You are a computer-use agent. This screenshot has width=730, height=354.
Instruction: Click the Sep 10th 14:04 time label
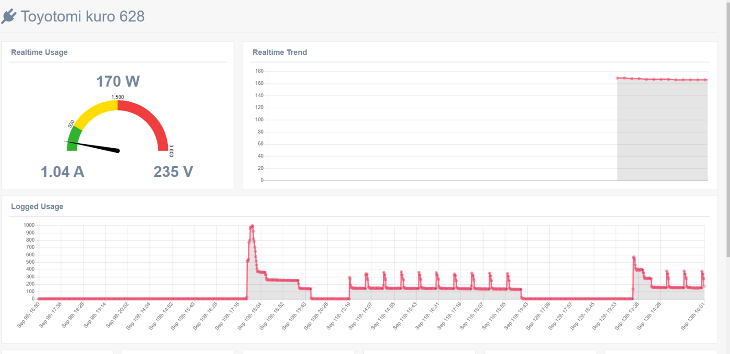(138, 316)
